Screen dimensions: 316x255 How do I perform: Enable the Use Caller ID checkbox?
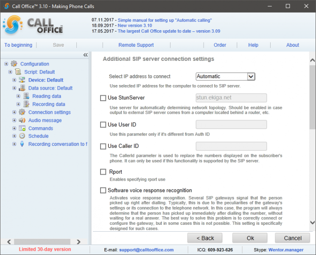pos(103,146)
